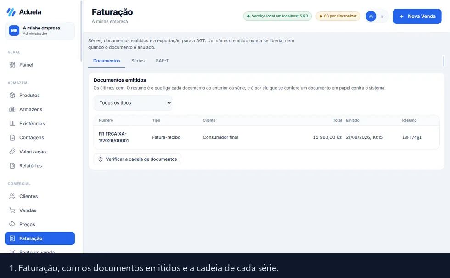Click the Relatórios document icon
Screen dimensions: 450x278
coord(12,166)
